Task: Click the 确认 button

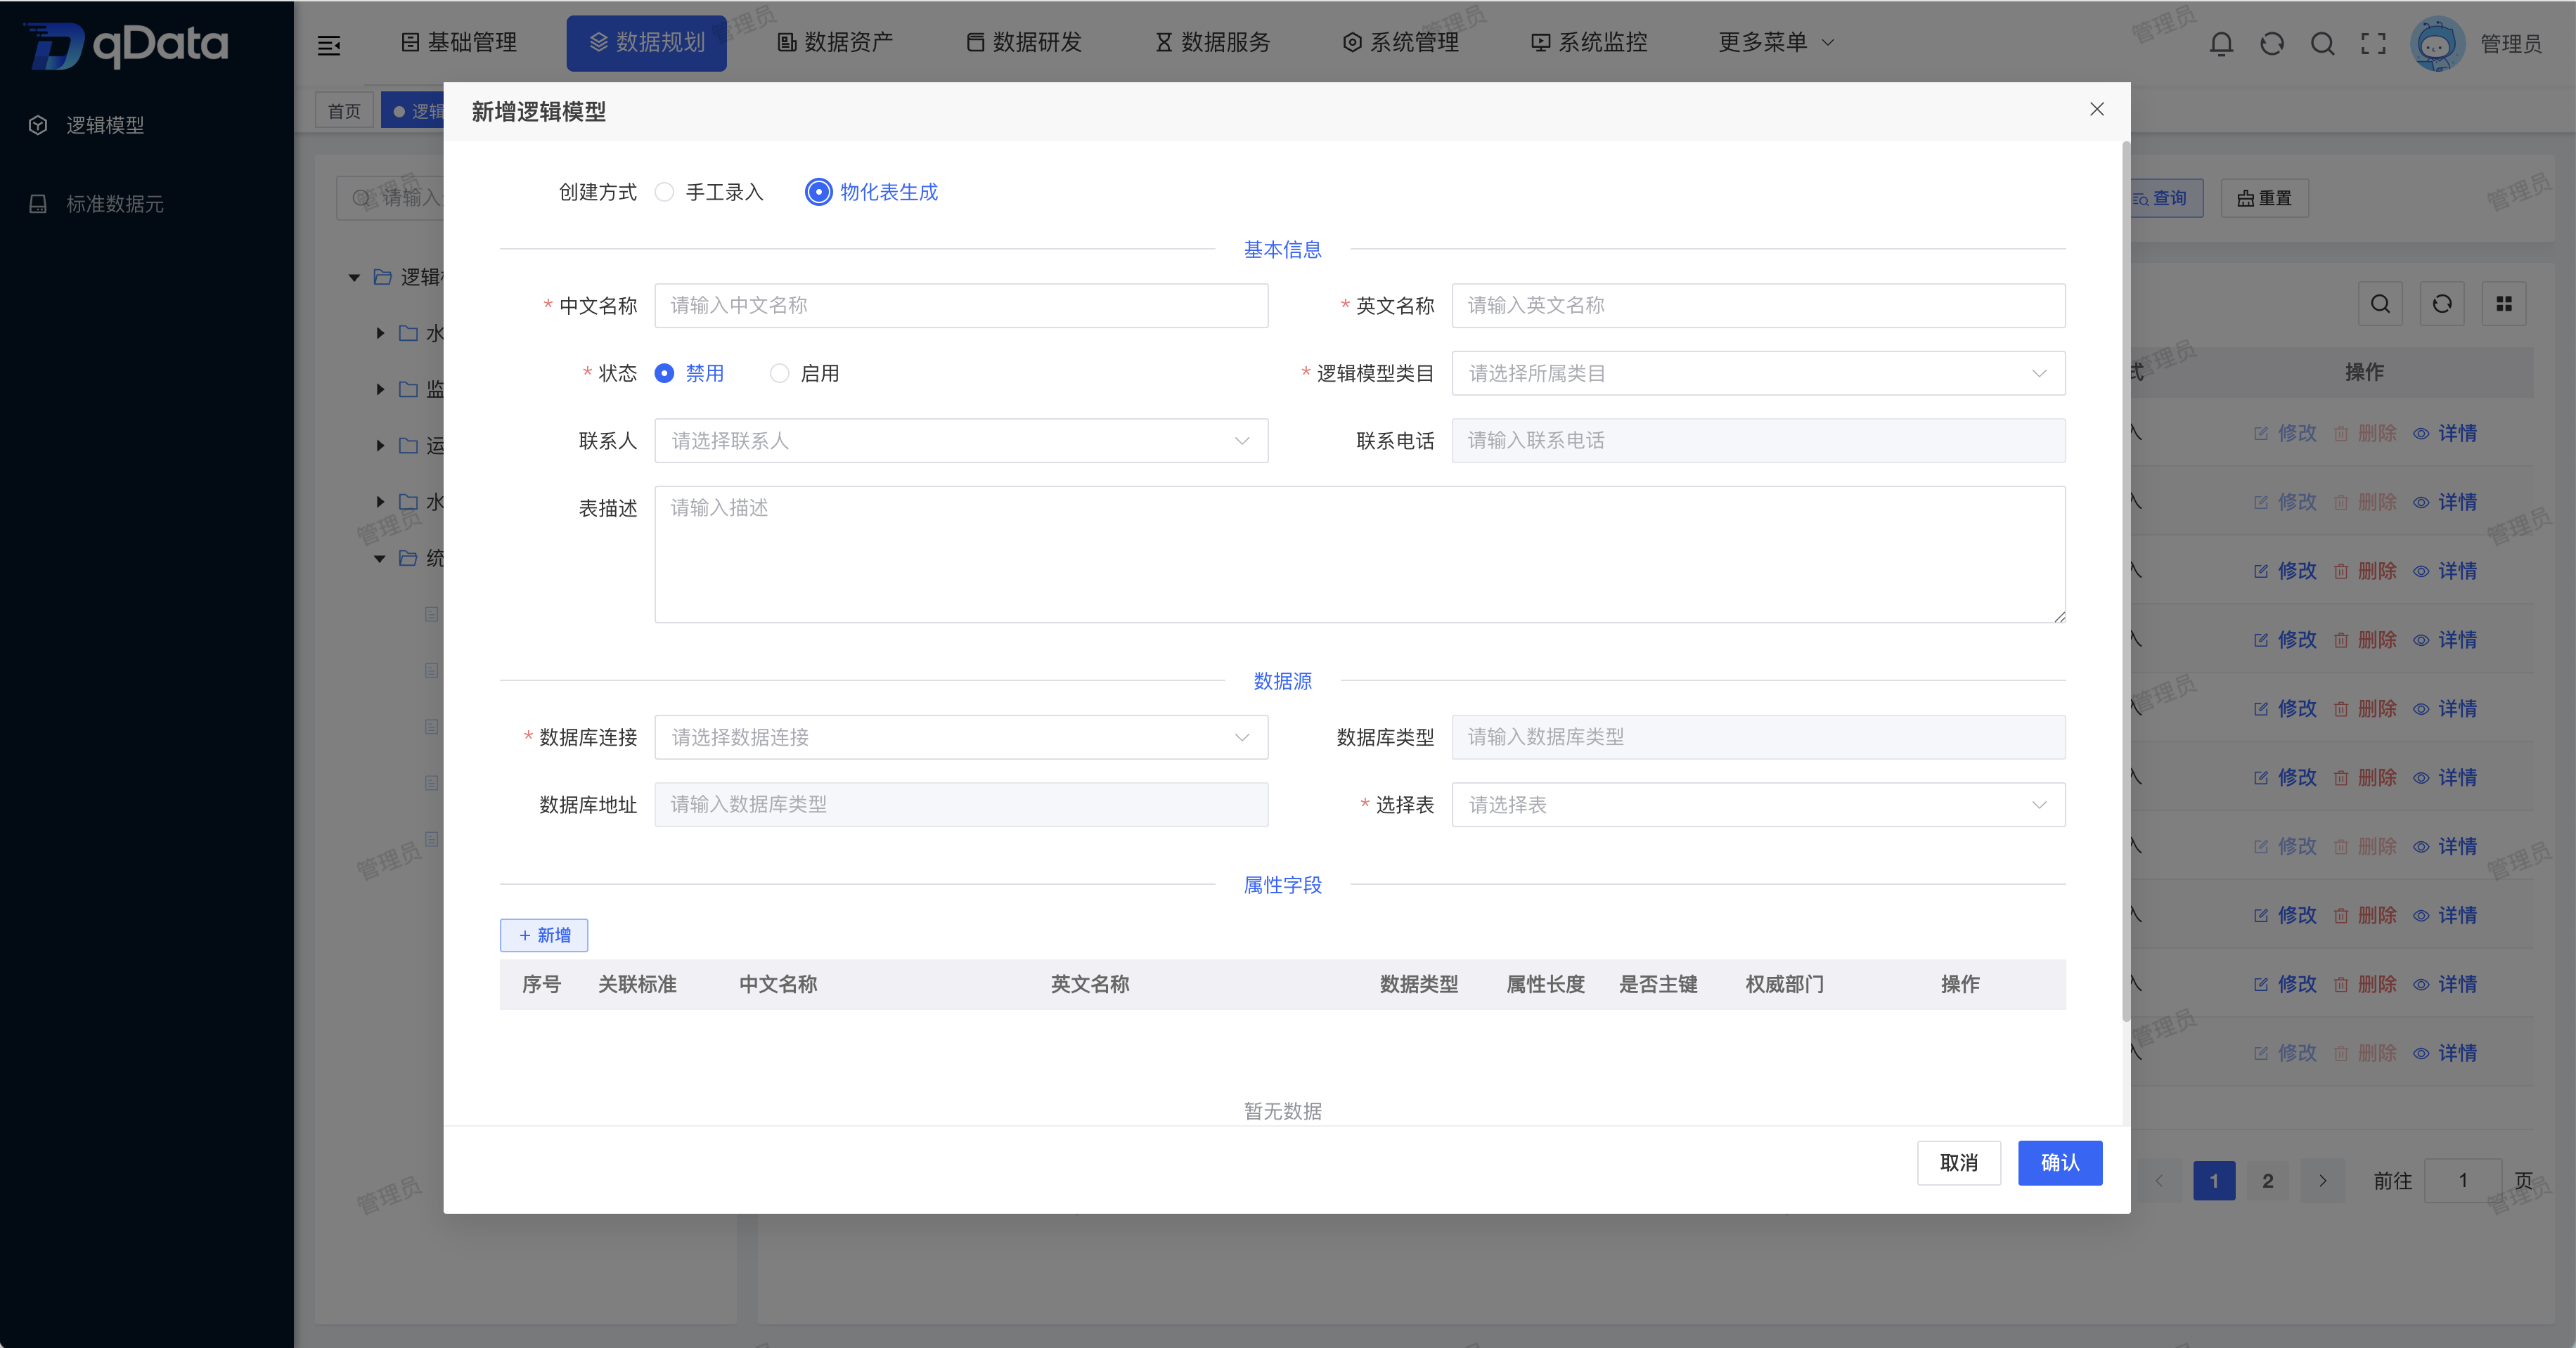Action: pyautogui.click(x=2060, y=1163)
